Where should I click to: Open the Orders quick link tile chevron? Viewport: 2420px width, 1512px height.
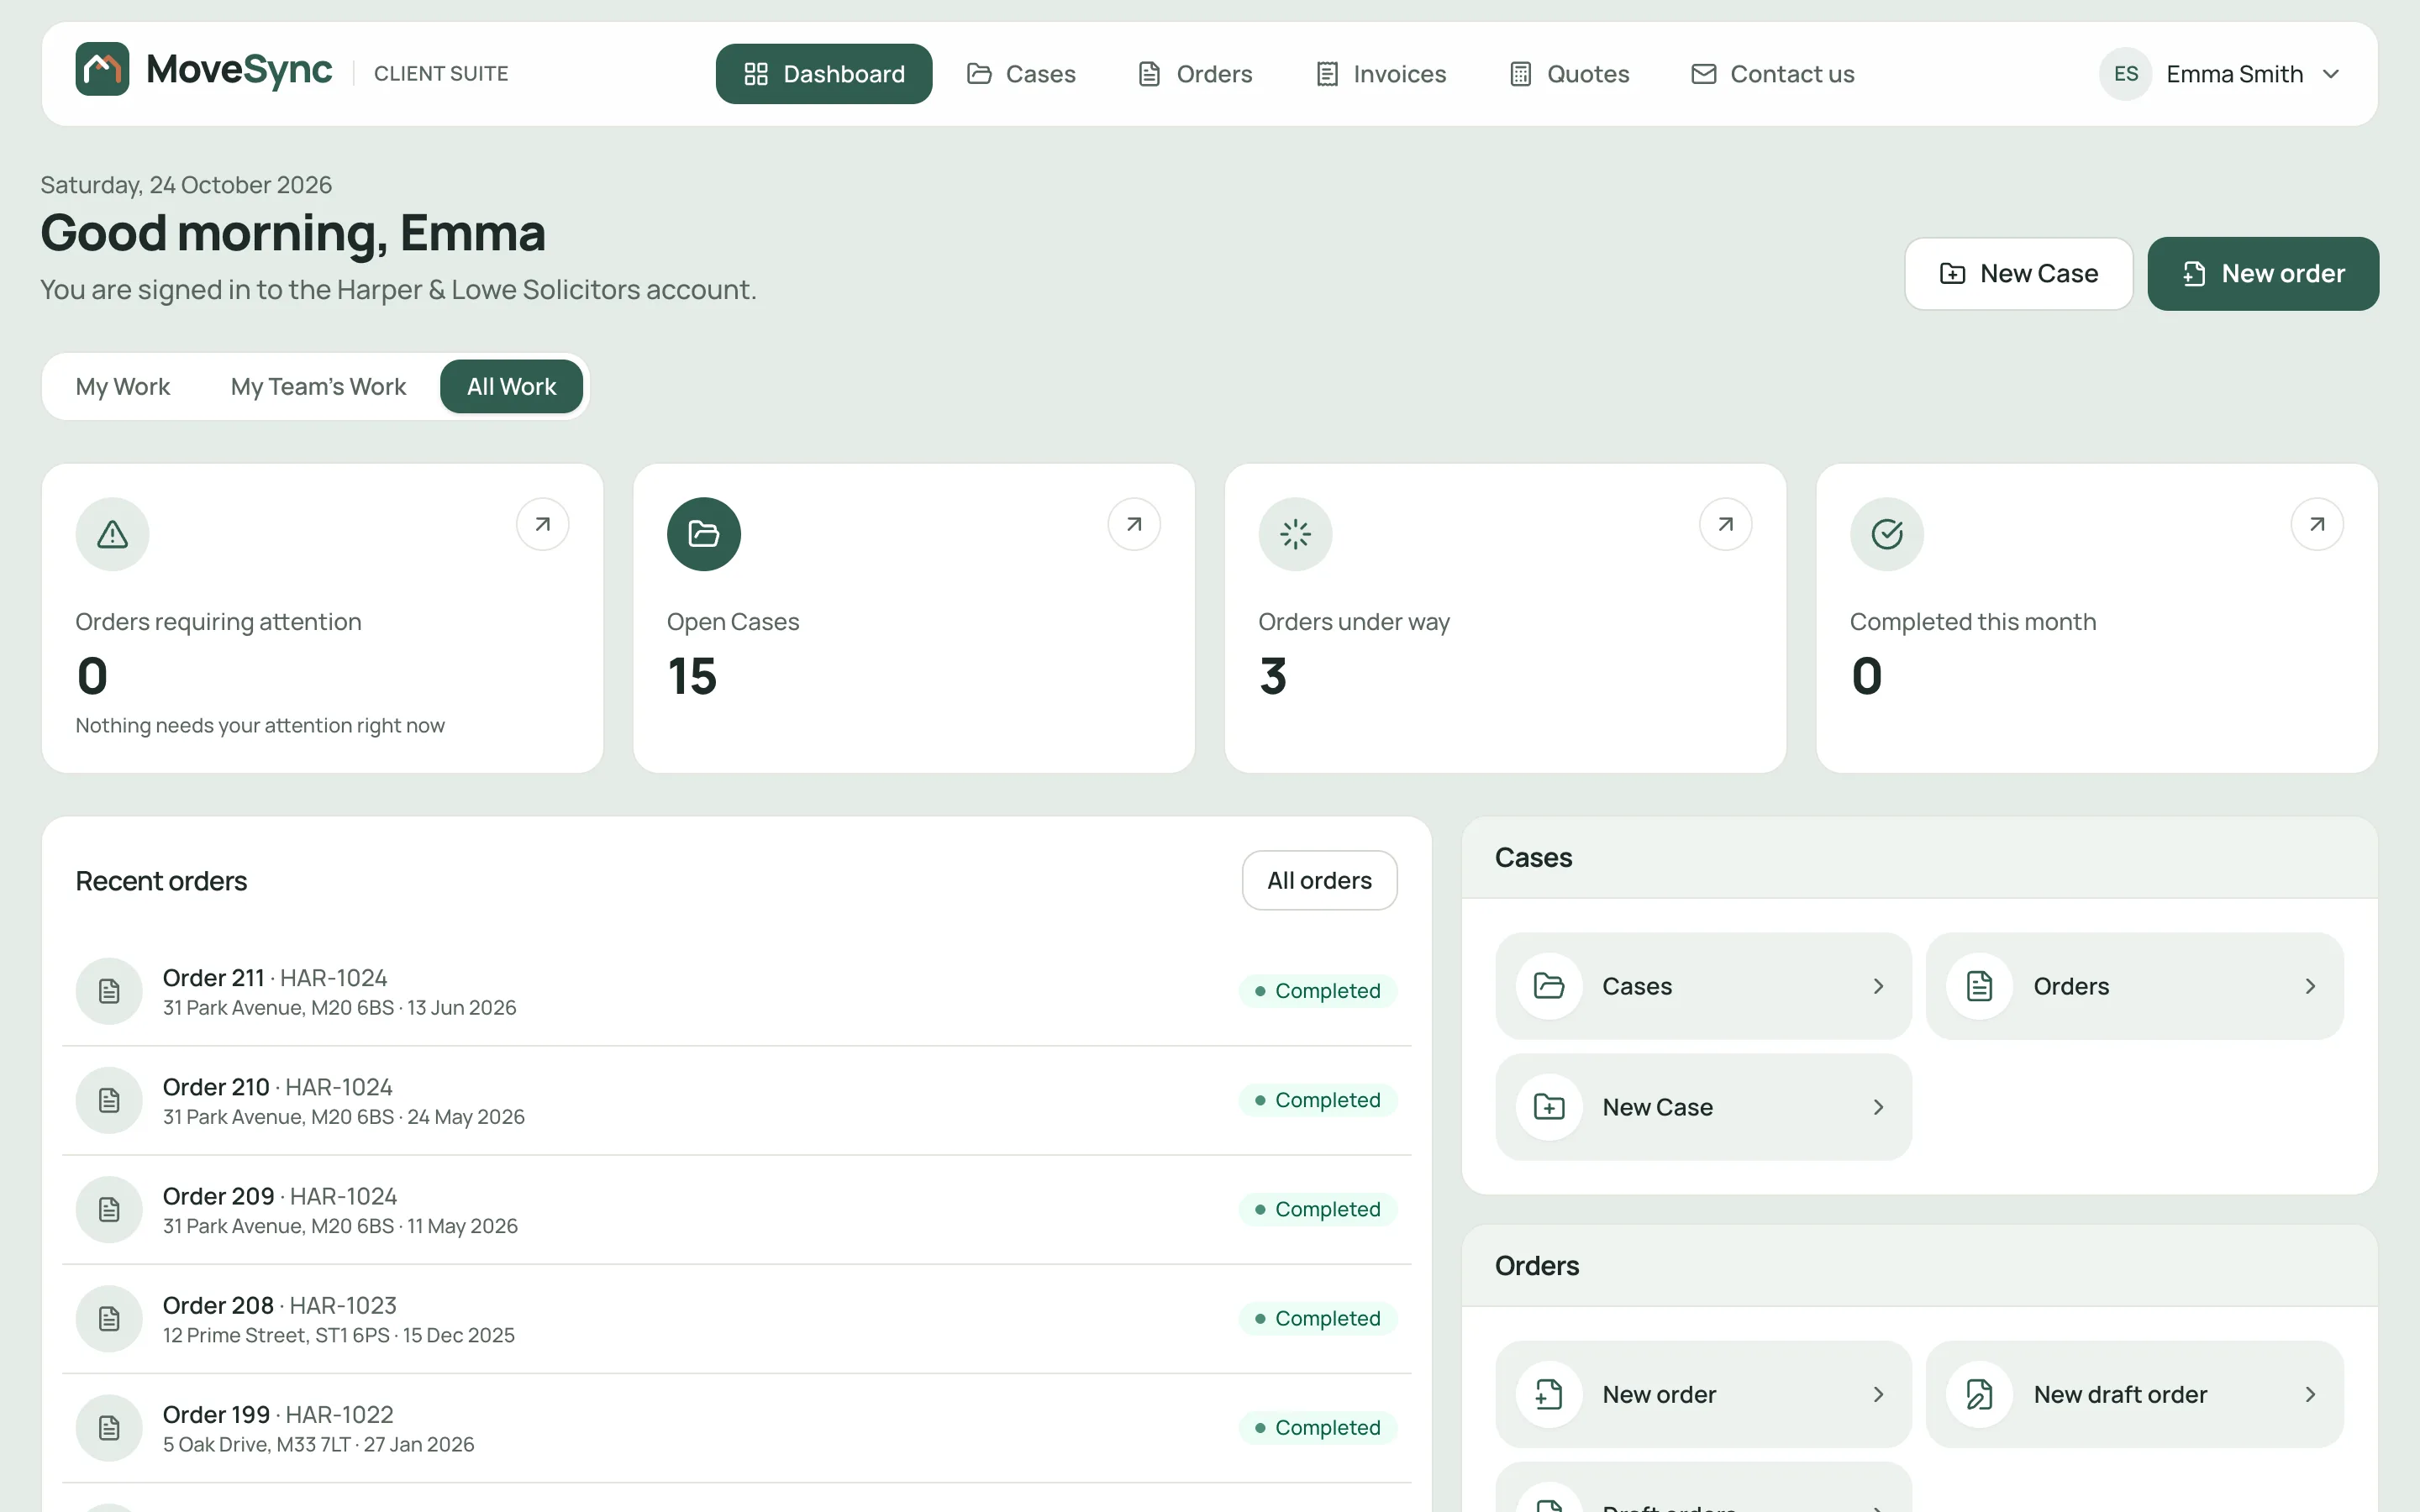(x=2310, y=986)
